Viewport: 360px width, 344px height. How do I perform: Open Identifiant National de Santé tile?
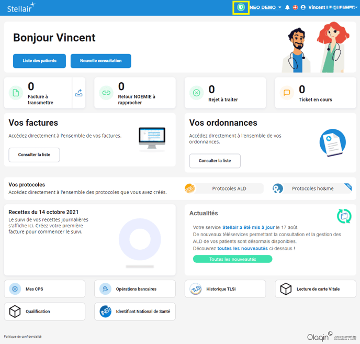coord(134,312)
